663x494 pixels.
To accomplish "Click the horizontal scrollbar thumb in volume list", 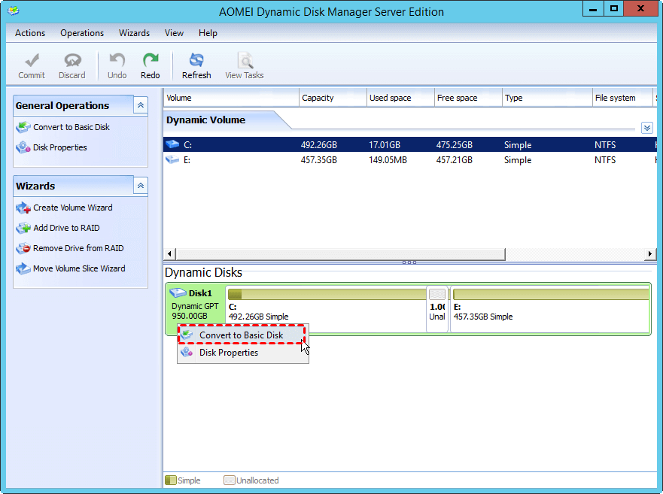I will [340, 254].
